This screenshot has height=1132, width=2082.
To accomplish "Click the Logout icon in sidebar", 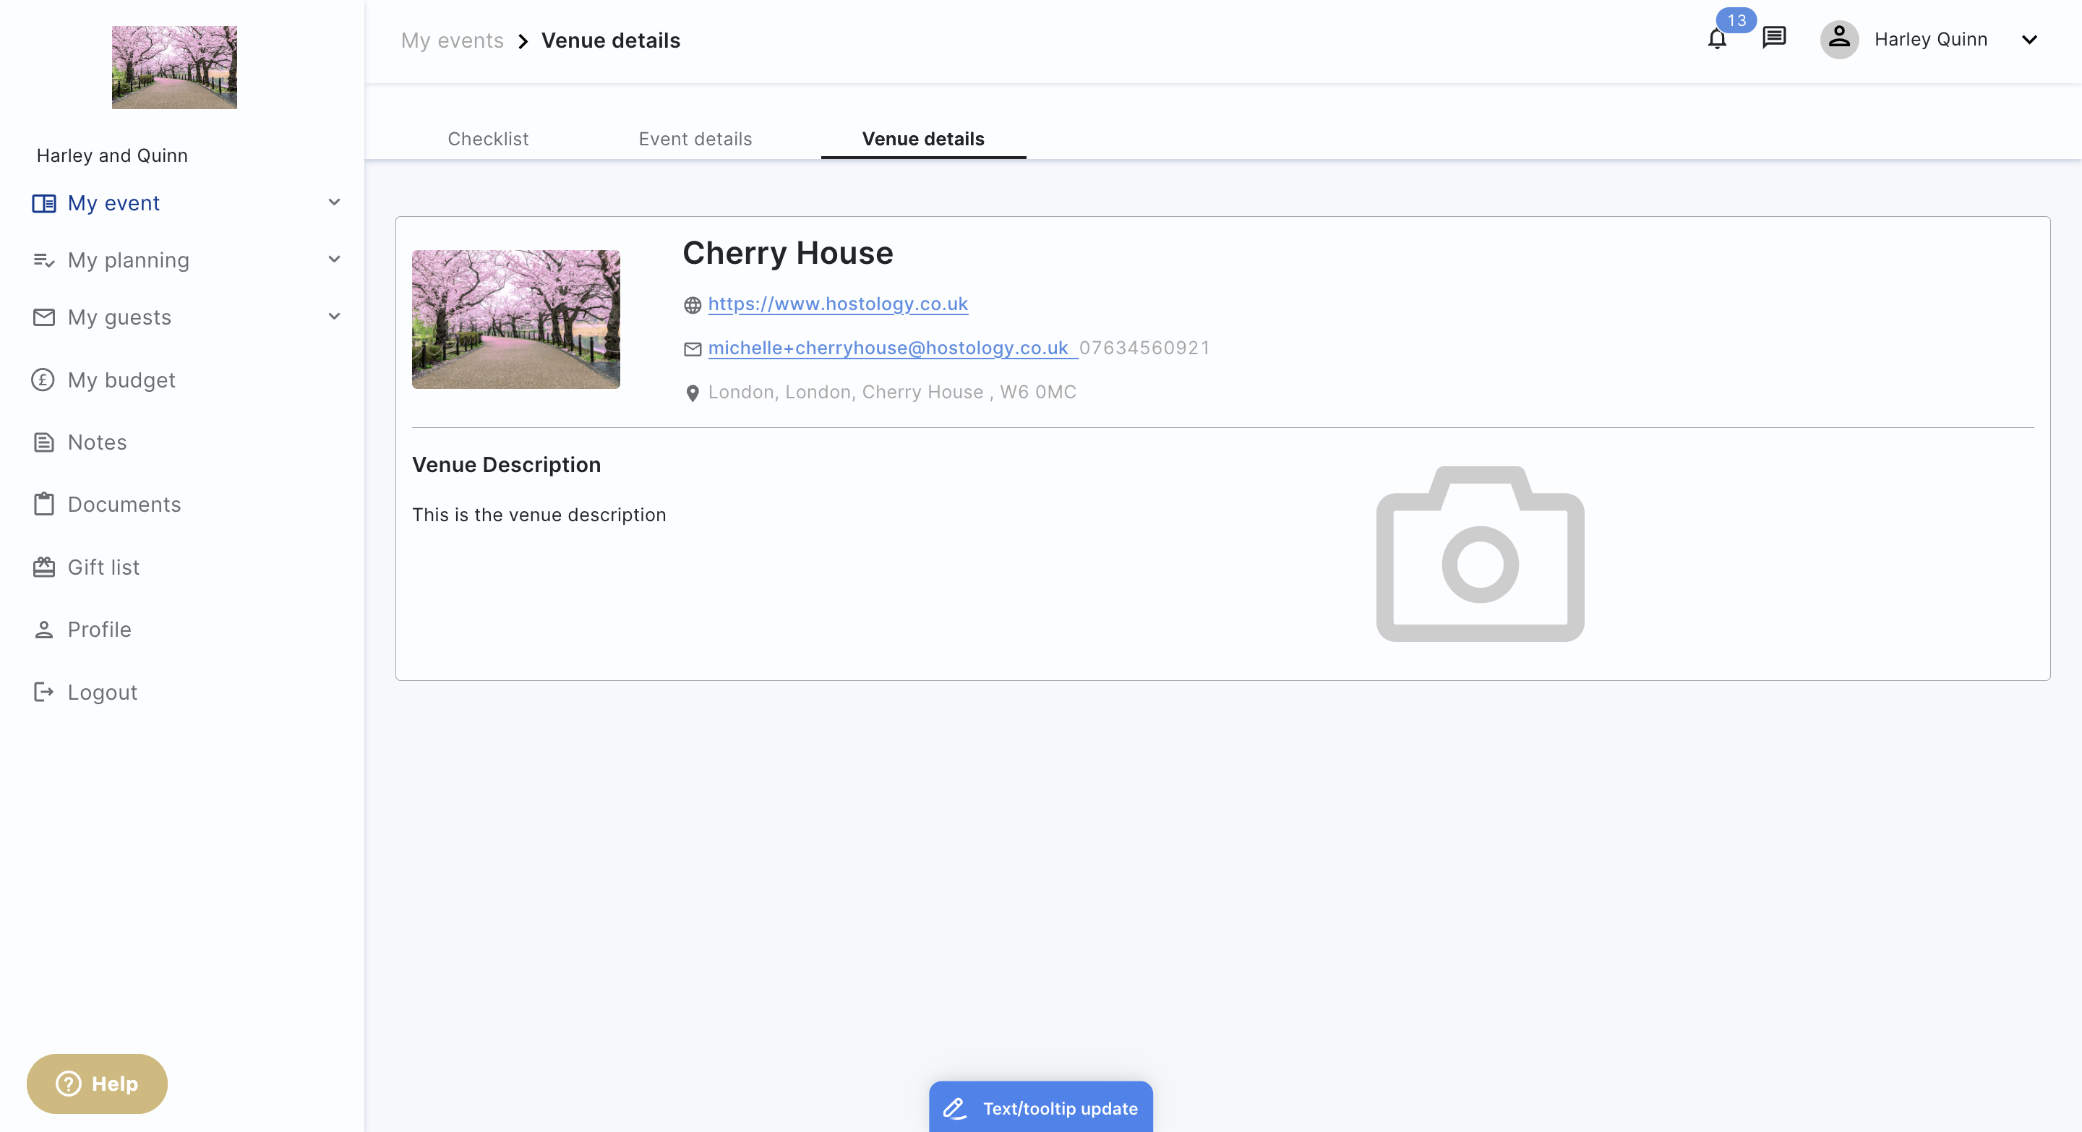I will 43,692.
